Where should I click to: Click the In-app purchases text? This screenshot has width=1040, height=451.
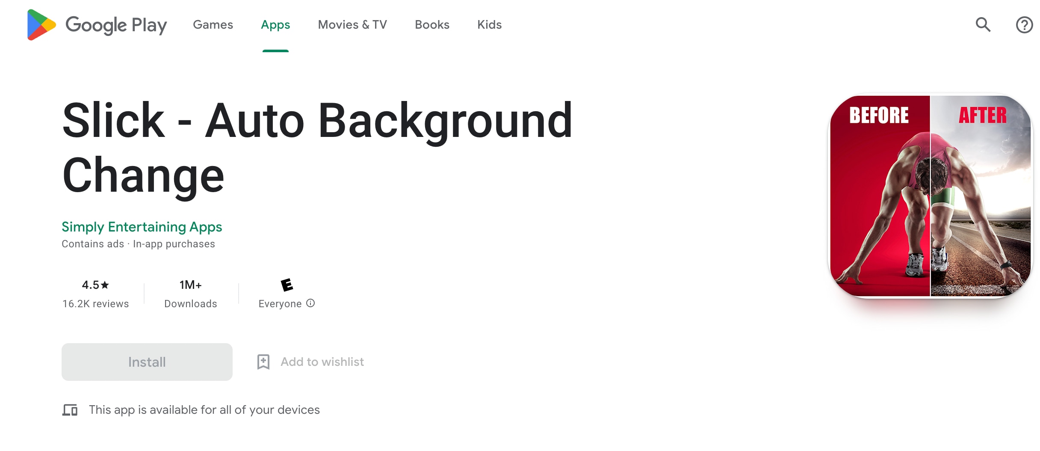pos(174,244)
